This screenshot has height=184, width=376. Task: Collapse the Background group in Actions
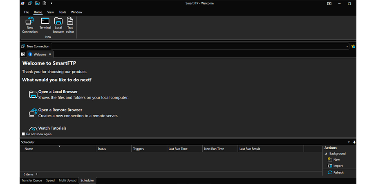326,154
